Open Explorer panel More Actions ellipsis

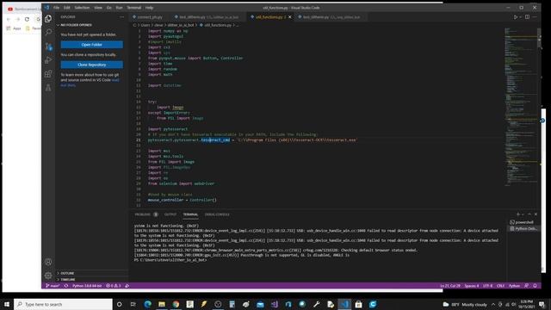pos(121,17)
